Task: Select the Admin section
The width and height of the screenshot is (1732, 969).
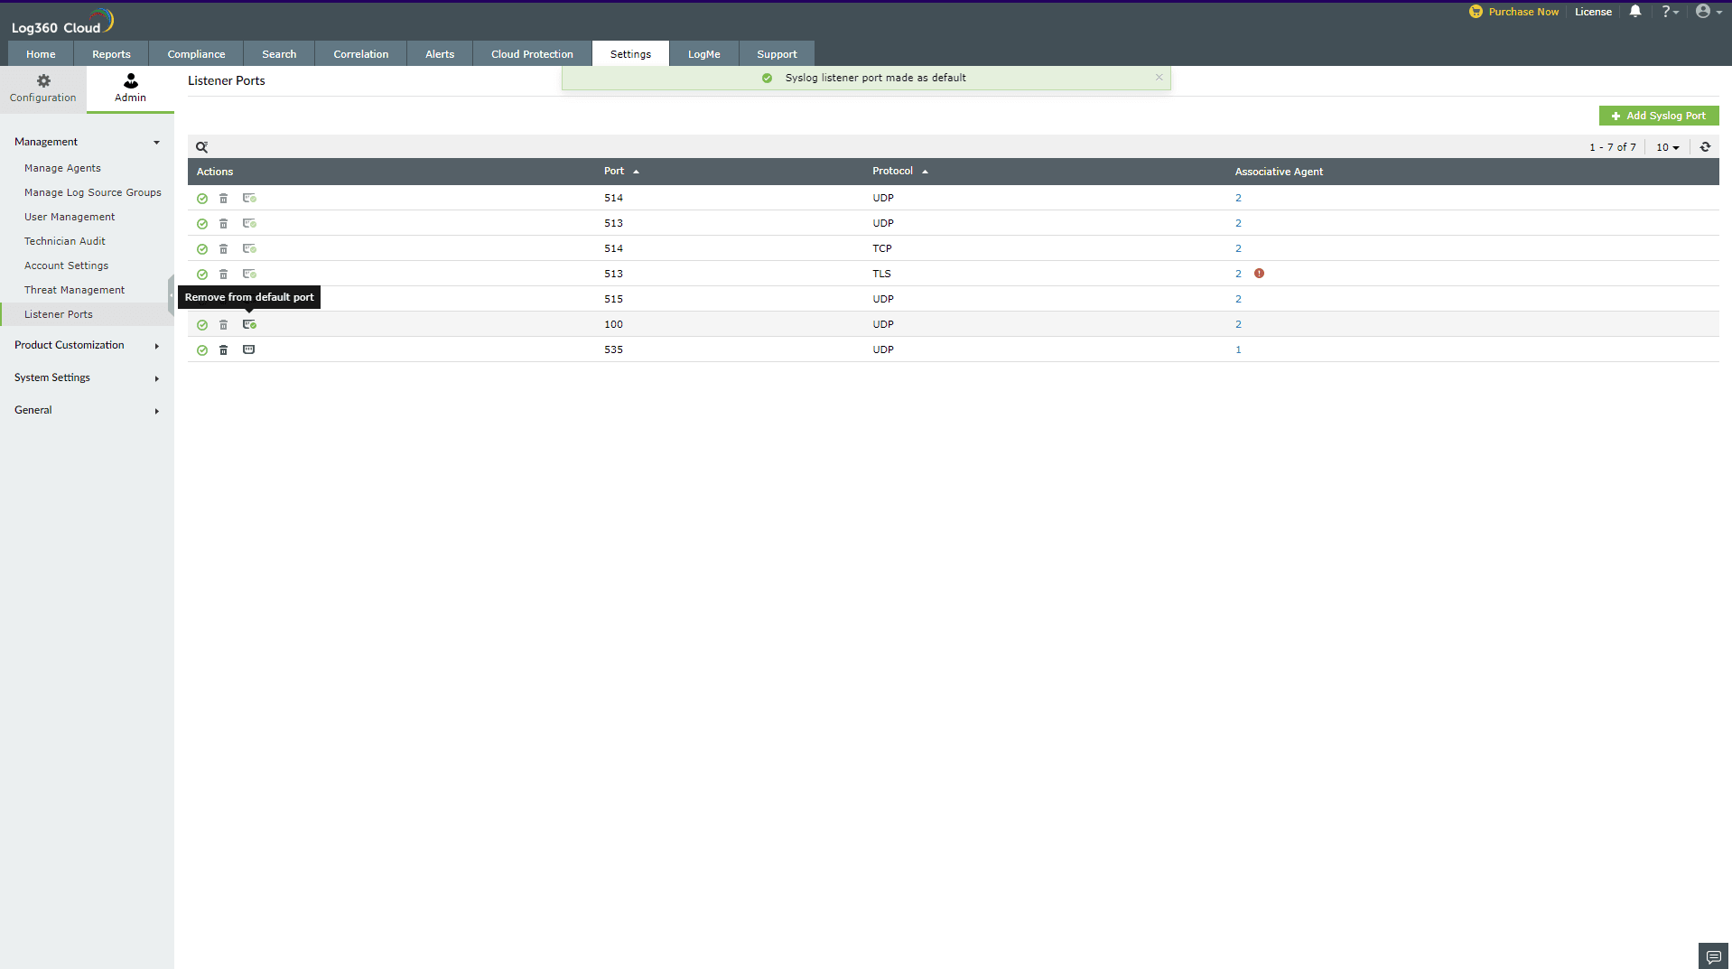Action: coord(130,89)
